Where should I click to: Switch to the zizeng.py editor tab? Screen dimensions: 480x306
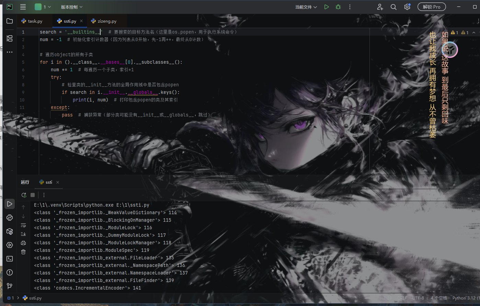coord(107,21)
